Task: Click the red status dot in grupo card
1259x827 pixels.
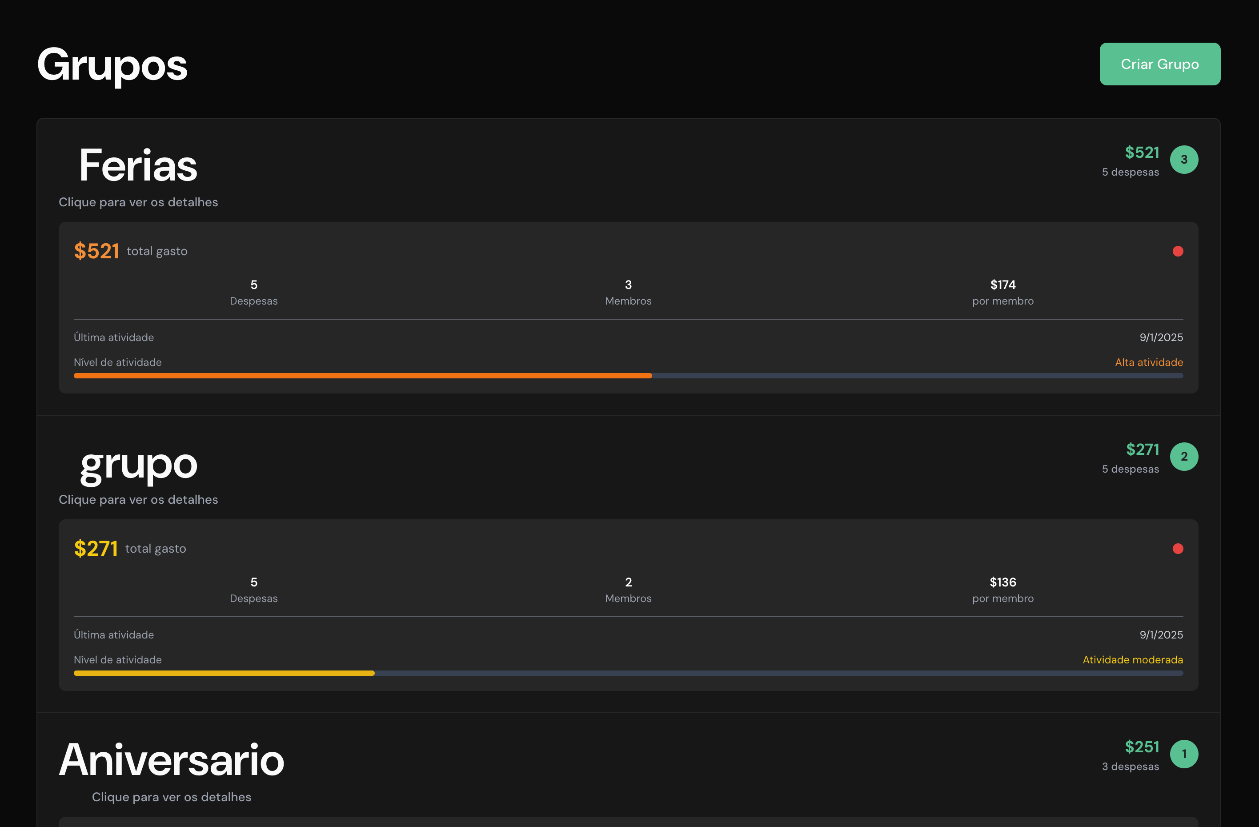Action: click(x=1178, y=549)
